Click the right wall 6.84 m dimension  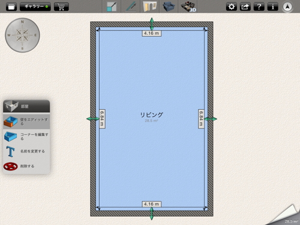[x=201, y=119]
